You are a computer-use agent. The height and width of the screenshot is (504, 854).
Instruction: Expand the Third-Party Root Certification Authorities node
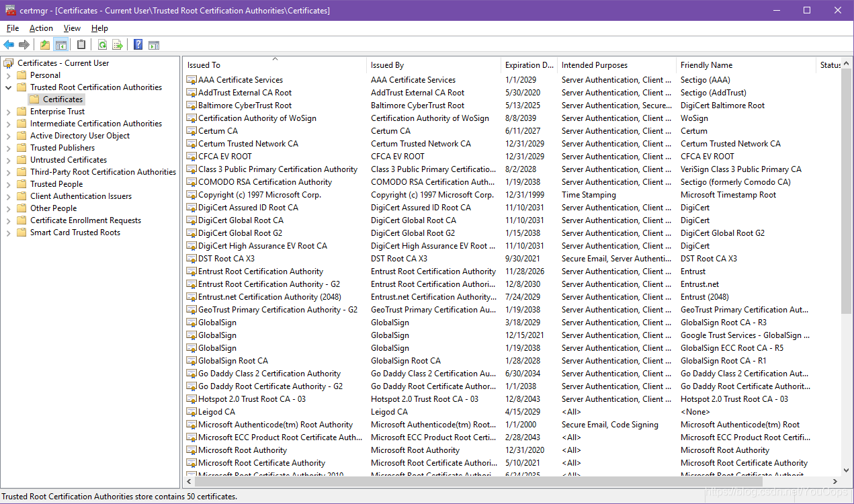tap(8, 172)
